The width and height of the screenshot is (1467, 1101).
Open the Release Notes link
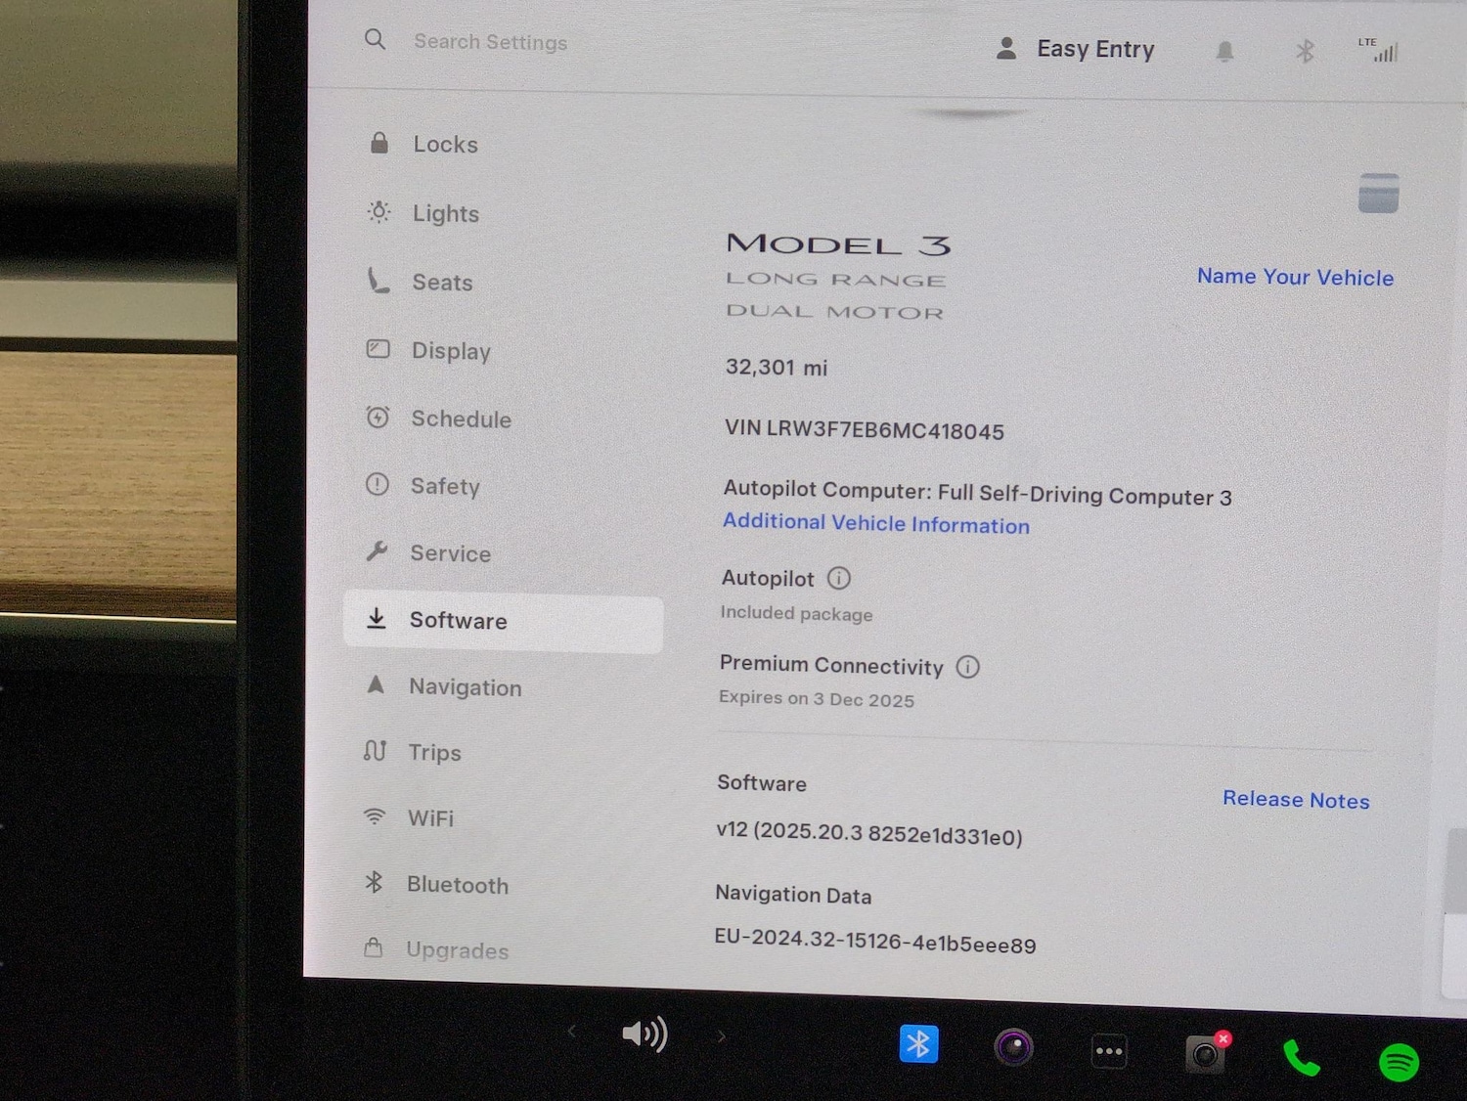[x=1296, y=800]
